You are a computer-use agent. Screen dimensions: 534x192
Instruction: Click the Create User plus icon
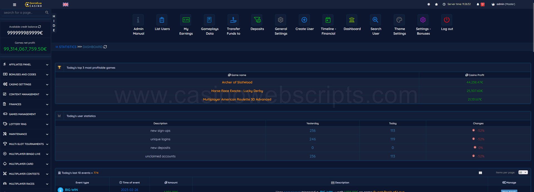(x=304, y=20)
